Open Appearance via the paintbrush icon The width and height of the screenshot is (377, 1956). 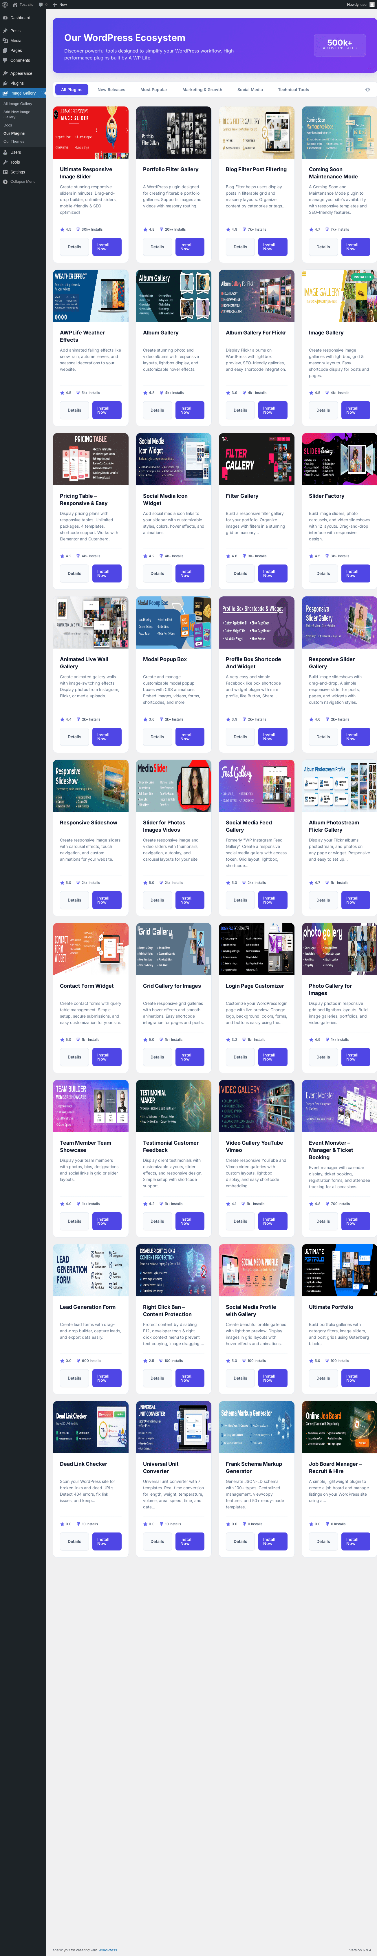pos(5,74)
